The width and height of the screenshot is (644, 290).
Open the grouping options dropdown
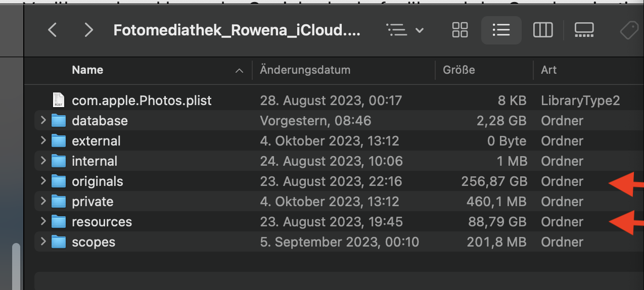[x=405, y=31]
